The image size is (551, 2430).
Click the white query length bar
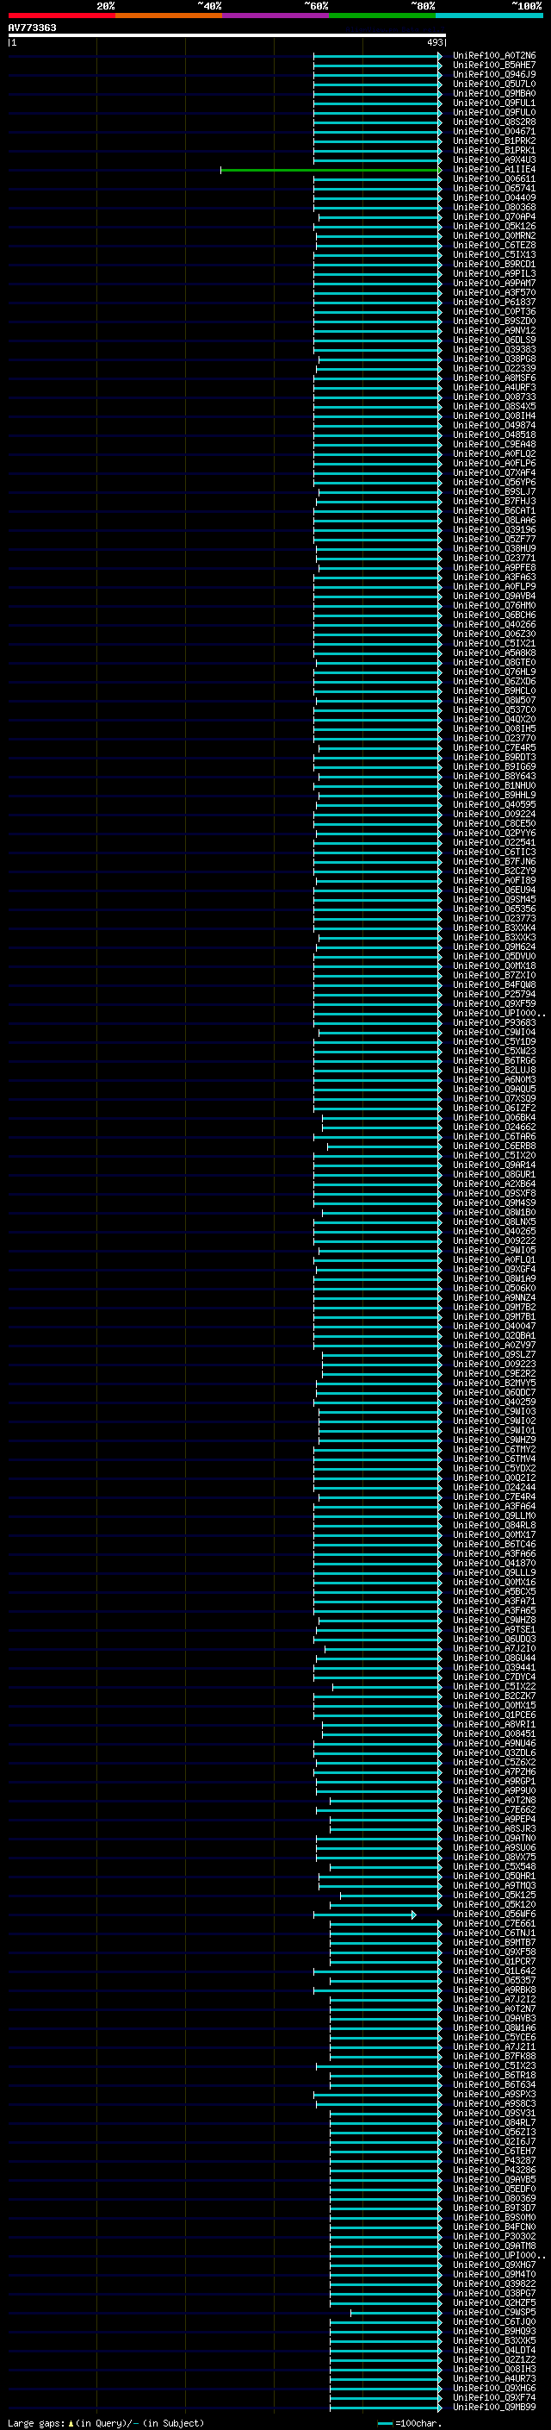pyautogui.click(x=227, y=34)
